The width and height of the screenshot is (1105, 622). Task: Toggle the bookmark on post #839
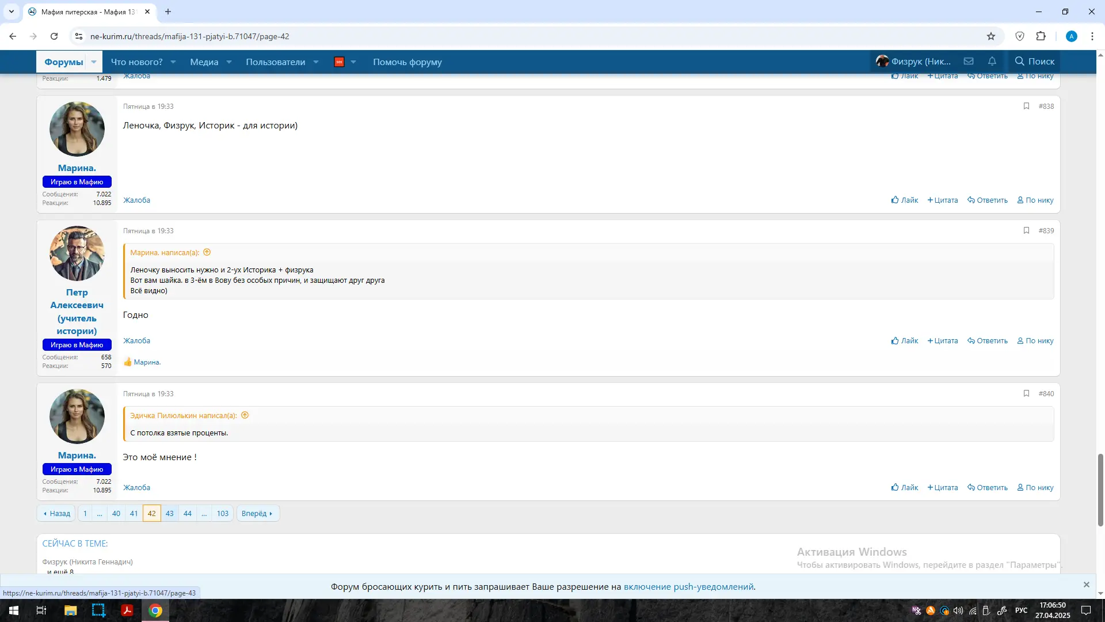(1026, 230)
